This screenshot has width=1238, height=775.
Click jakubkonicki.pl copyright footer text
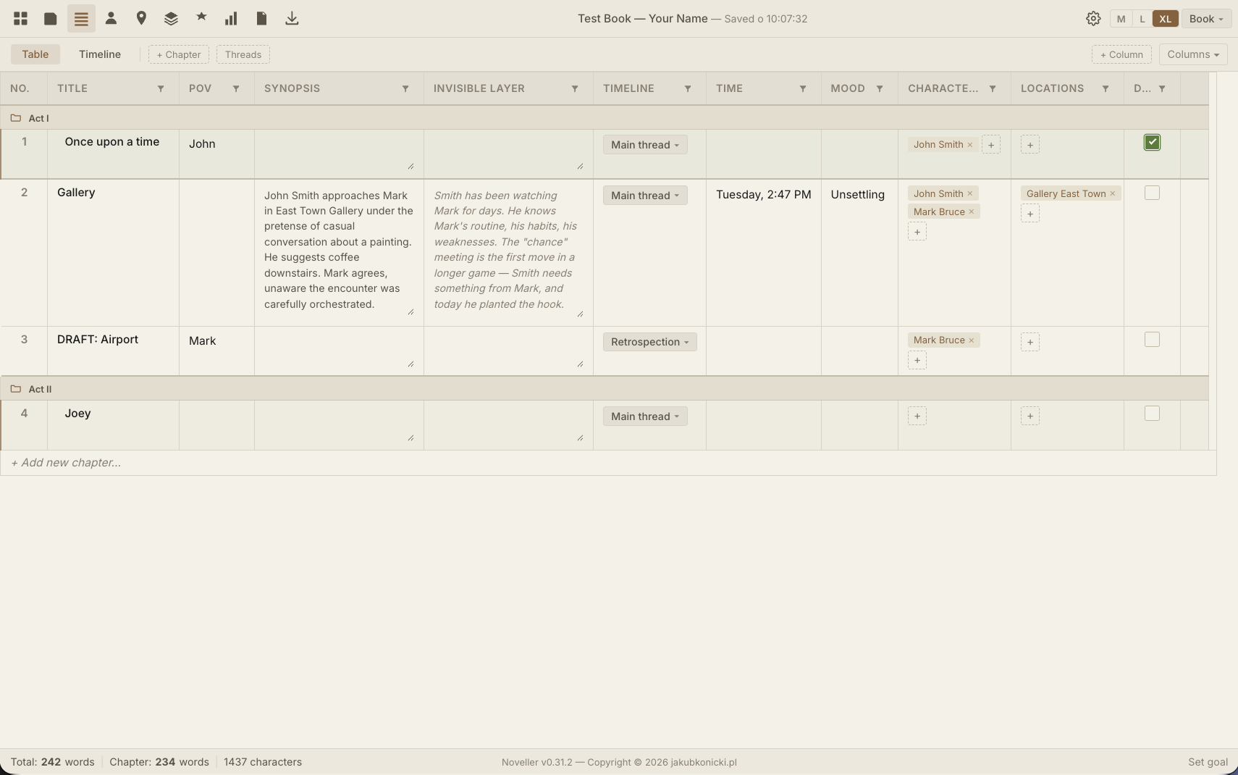pyautogui.click(x=704, y=762)
